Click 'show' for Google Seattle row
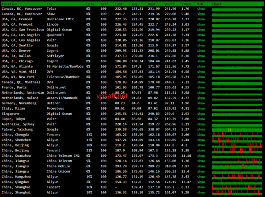 tap(201, 45)
